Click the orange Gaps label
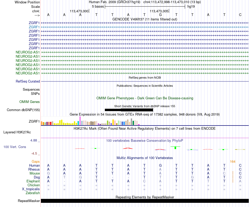Screen dimensions: 249x207 [36, 161]
